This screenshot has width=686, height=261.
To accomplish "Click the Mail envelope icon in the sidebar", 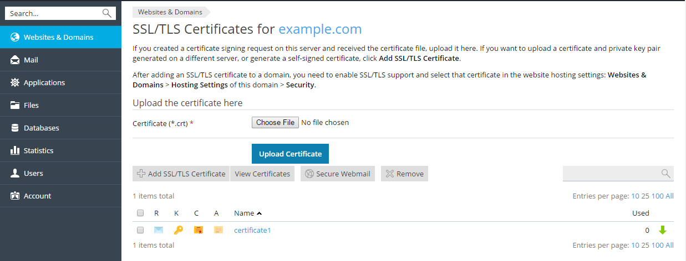I will [15, 60].
